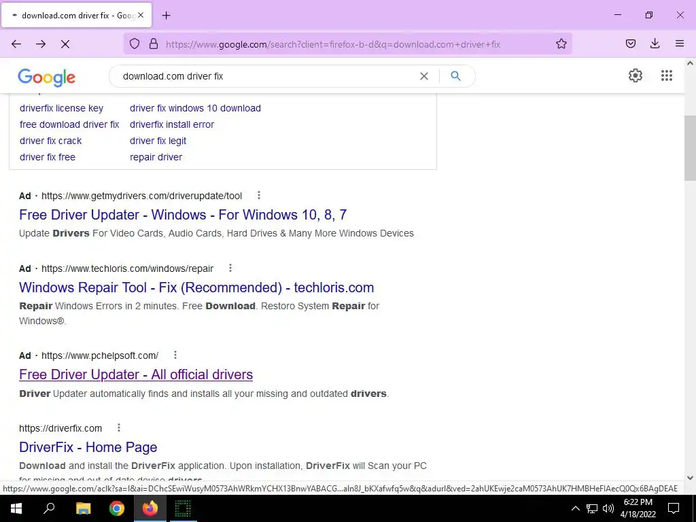Search related: driver fix legit

[158, 141]
